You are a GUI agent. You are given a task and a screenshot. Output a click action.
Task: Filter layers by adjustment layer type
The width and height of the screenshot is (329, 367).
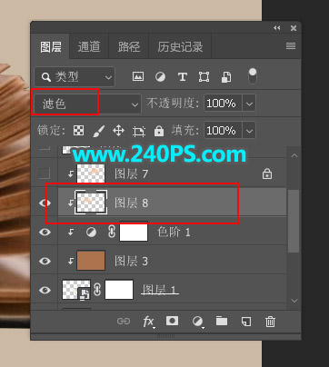(x=160, y=77)
